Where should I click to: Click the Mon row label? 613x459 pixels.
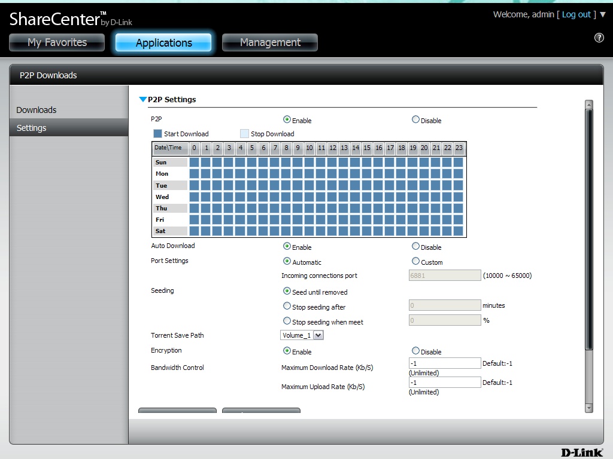point(169,174)
